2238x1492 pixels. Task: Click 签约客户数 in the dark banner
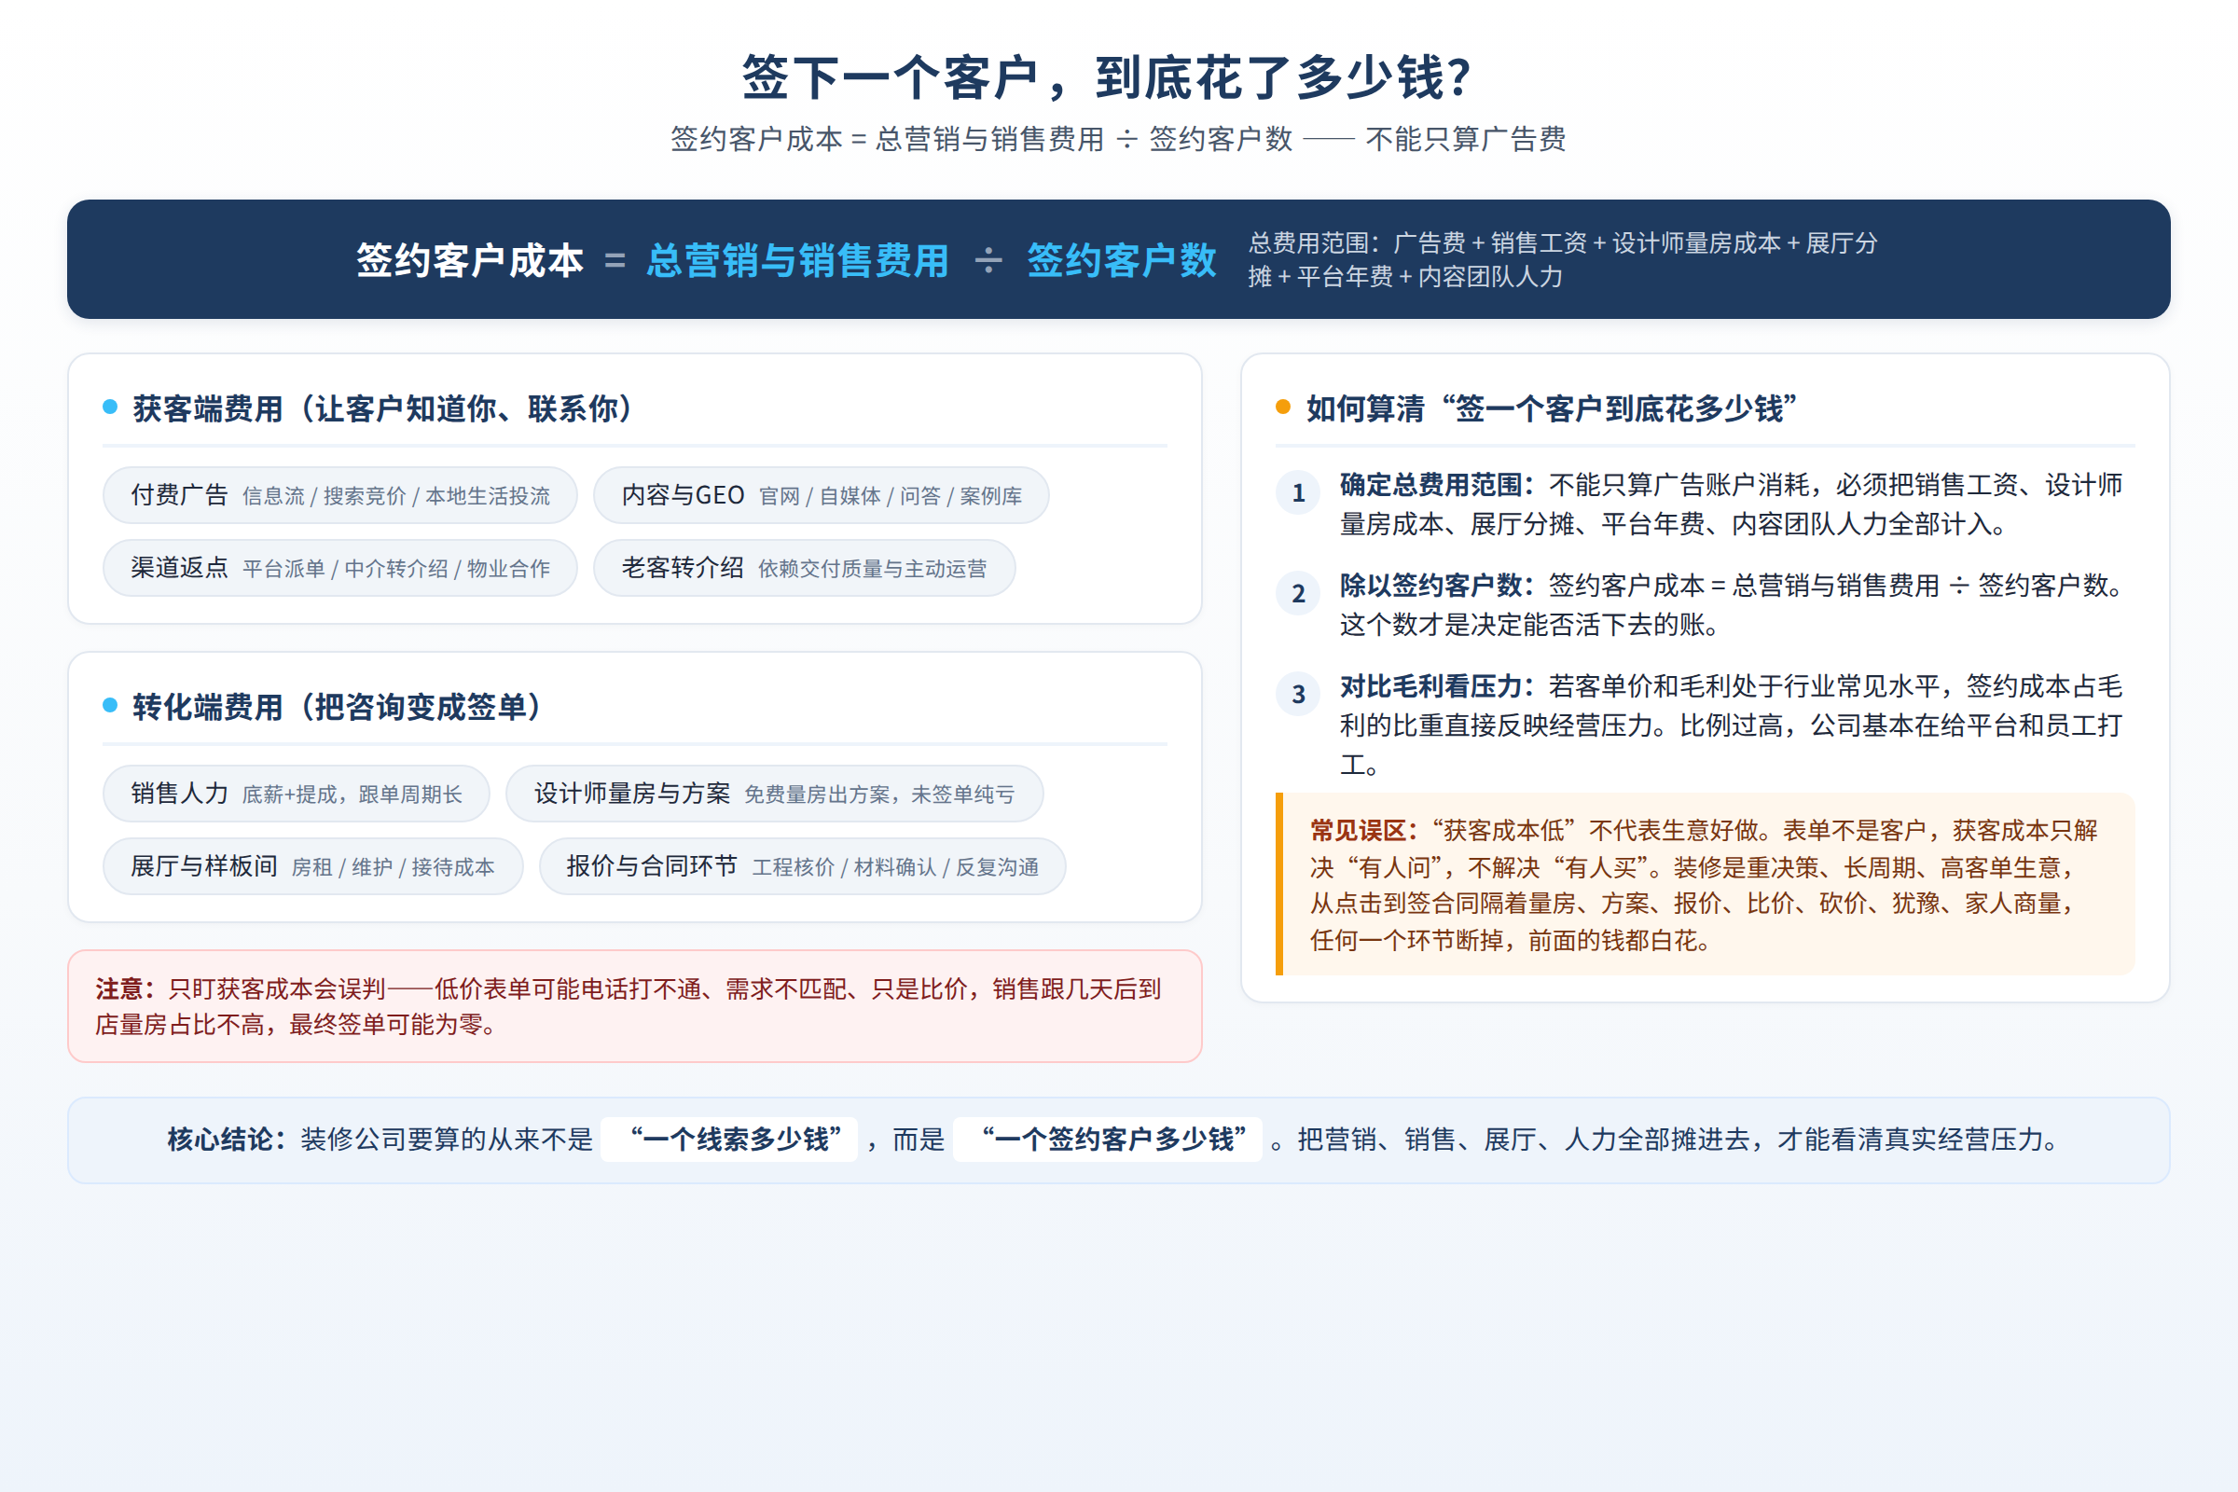pyautogui.click(x=1122, y=260)
